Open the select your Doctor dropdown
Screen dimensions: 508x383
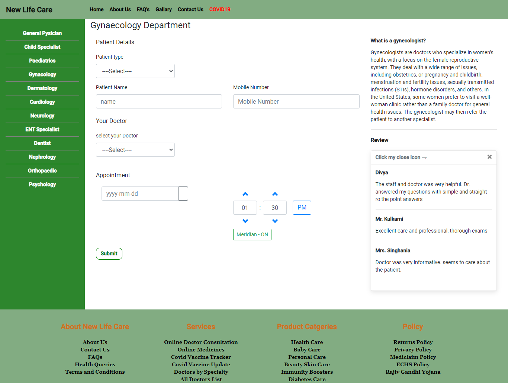click(135, 150)
